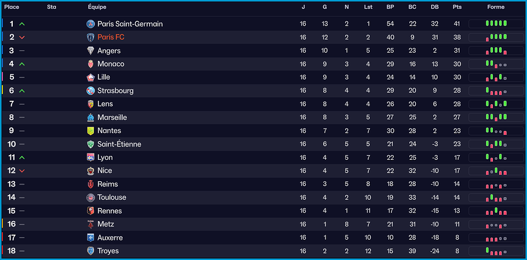This screenshot has height=260, width=527.
Task: Sort standings by Équipe column header
Action: click(97, 7)
